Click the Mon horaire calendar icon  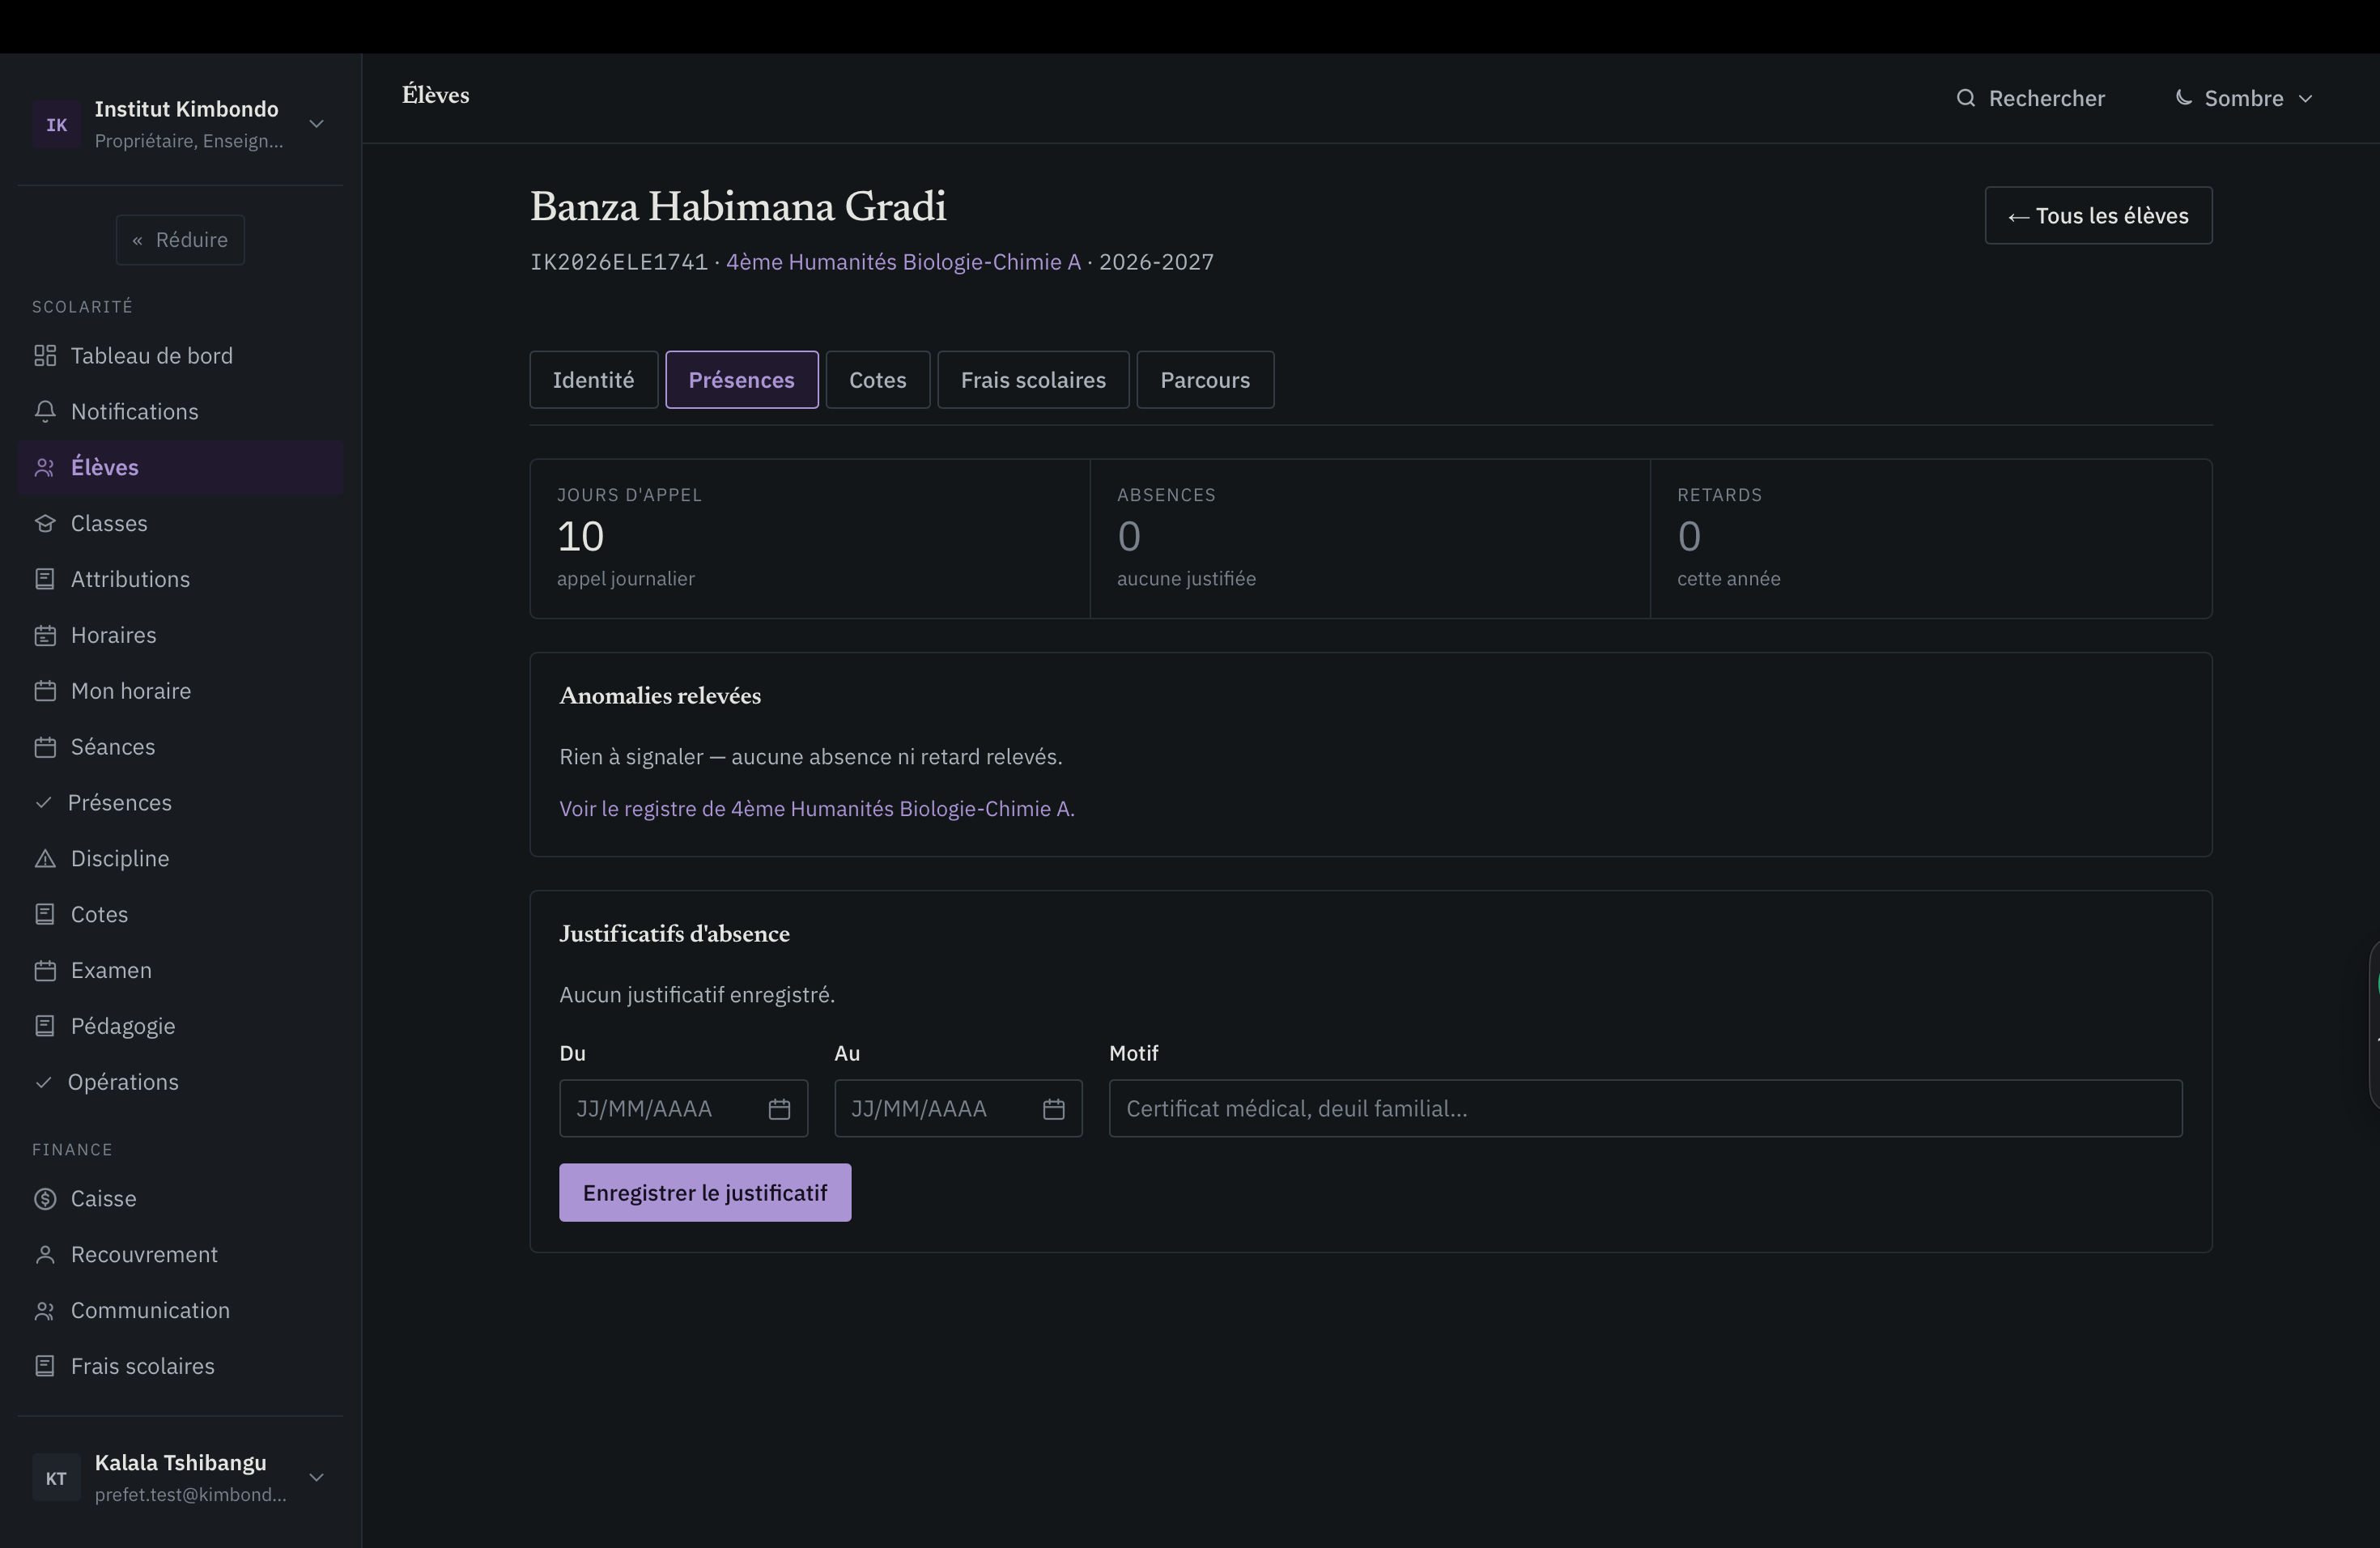[x=45, y=692]
